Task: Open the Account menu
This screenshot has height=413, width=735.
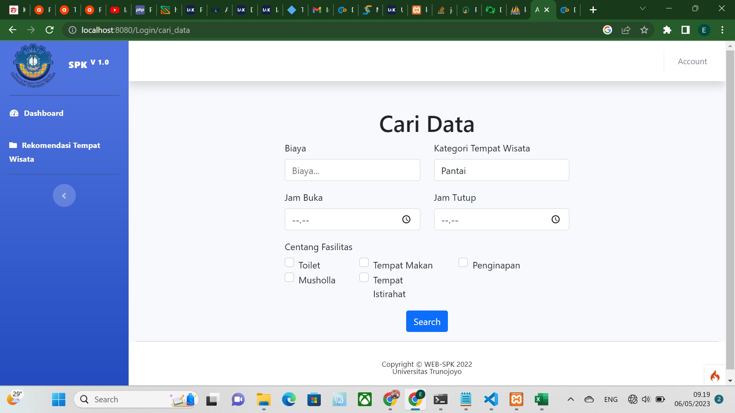Action: click(x=692, y=61)
